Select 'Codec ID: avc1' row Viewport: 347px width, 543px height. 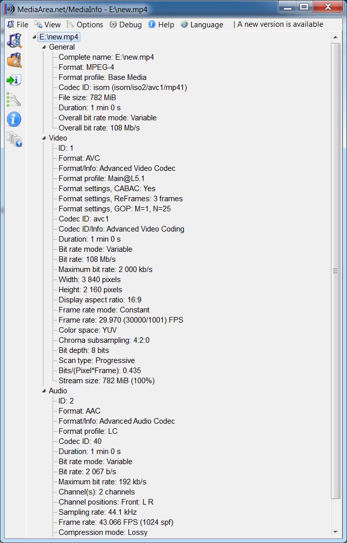point(84,219)
